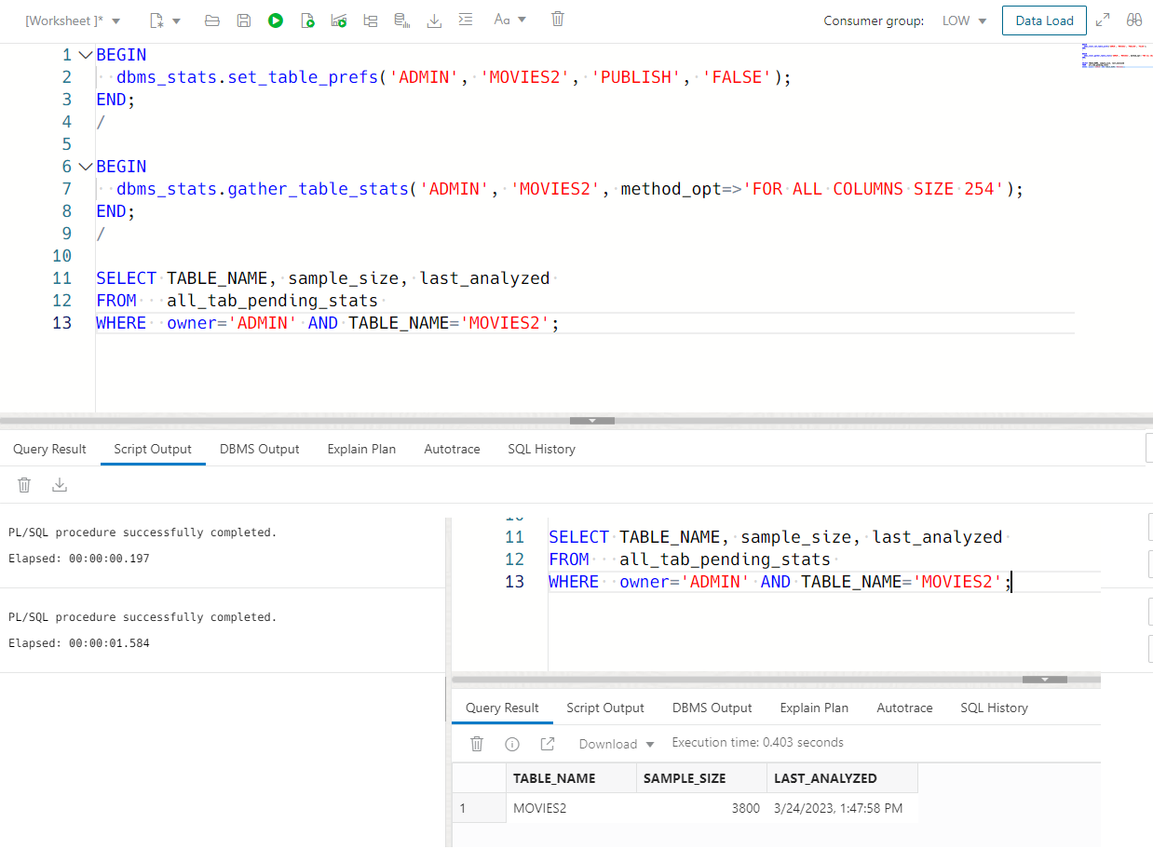Open the font case Aa dropdown
The width and height of the screenshot is (1153, 863).
510,20
